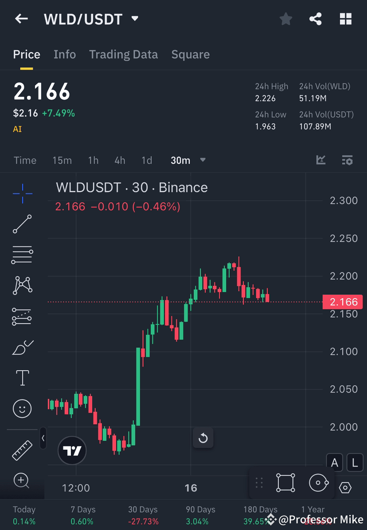Star WLD/USDT as favorite
This screenshot has height=530, width=367.
tap(285, 19)
